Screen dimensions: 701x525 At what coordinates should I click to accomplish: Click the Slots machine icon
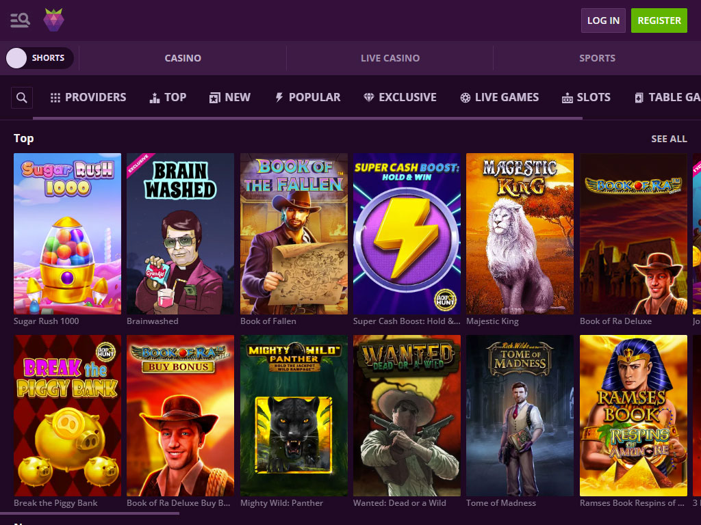[x=568, y=98]
